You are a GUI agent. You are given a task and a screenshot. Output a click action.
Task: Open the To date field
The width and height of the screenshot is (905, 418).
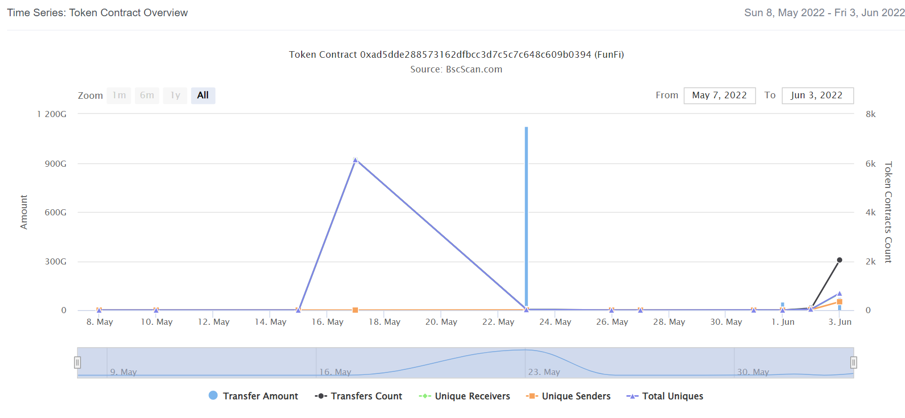(817, 95)
